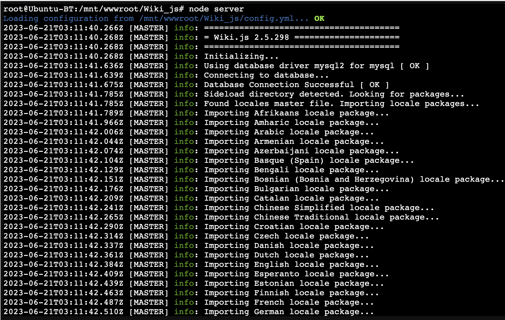Click 'Importing Esperanto locale package' line
The width and height of the screenshot is (505, 320).
296,274
